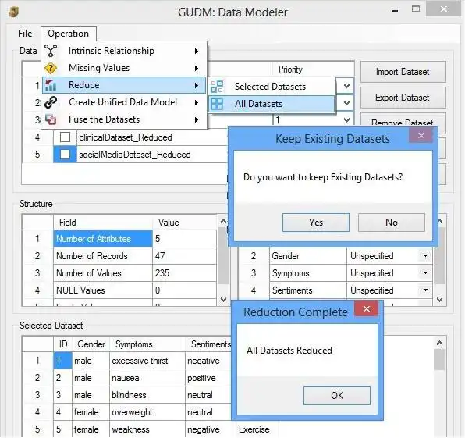
Task: Click the Export Dataset button
Action: 403,98
